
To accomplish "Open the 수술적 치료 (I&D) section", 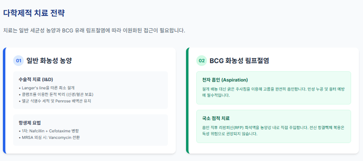I will coord(36,80).
